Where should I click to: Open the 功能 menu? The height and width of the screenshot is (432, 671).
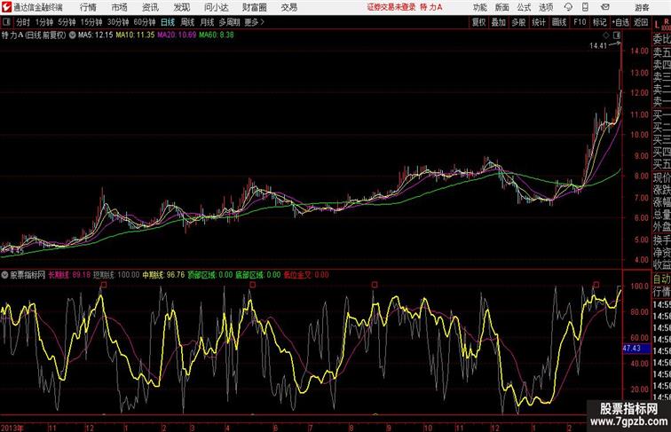(x=479, y=7)
